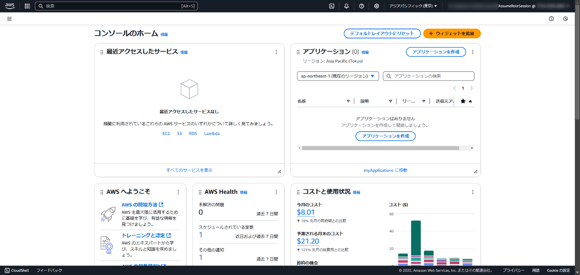Click the ウィジェットを追加 button

click(452, 34)
